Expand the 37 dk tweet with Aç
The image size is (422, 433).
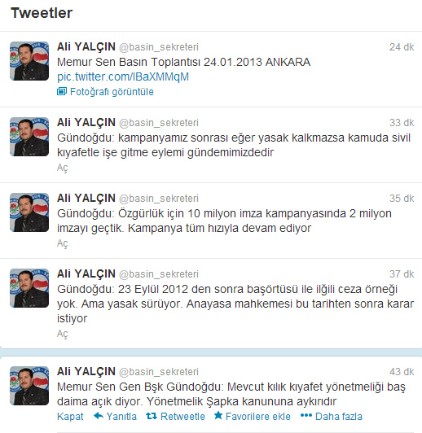click(x=63, y=334)
